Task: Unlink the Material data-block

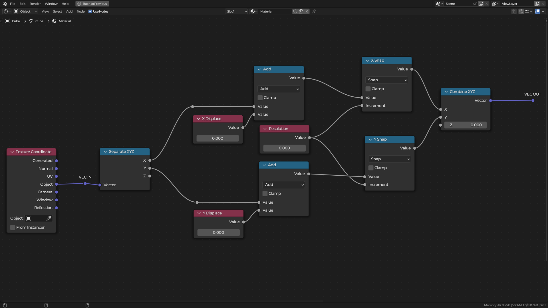Action: [307, 11]
